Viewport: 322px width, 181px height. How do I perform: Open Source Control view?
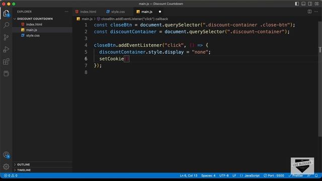[6, 37]
